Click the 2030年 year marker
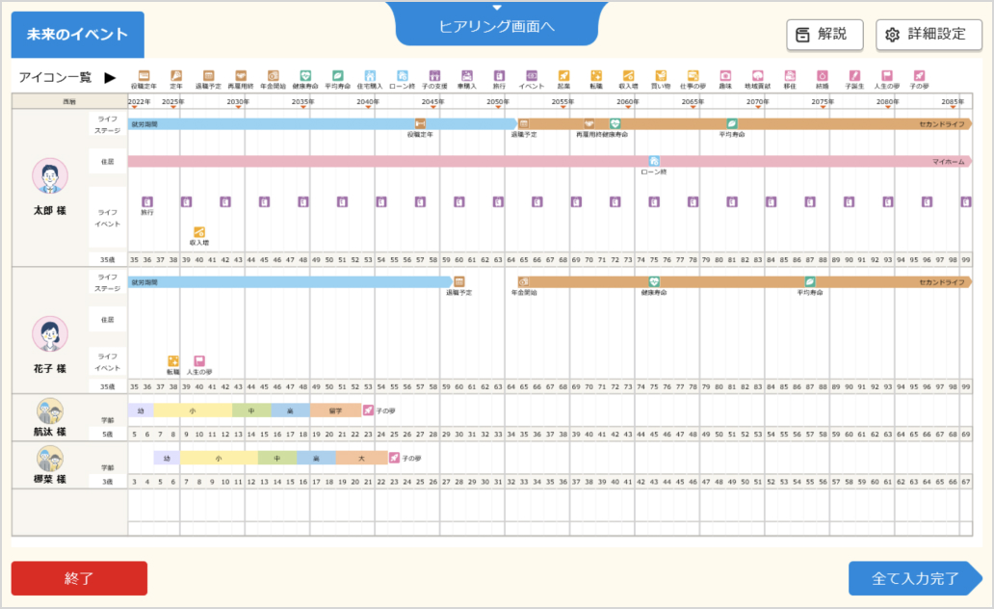Image resolution: width=994 pixels, height=609 pixels. coord(238,101)
